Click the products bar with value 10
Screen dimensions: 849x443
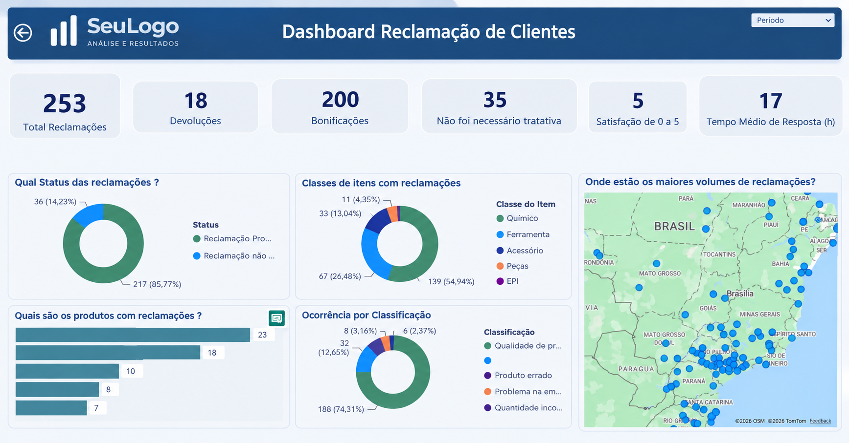(x=67, y=371)
